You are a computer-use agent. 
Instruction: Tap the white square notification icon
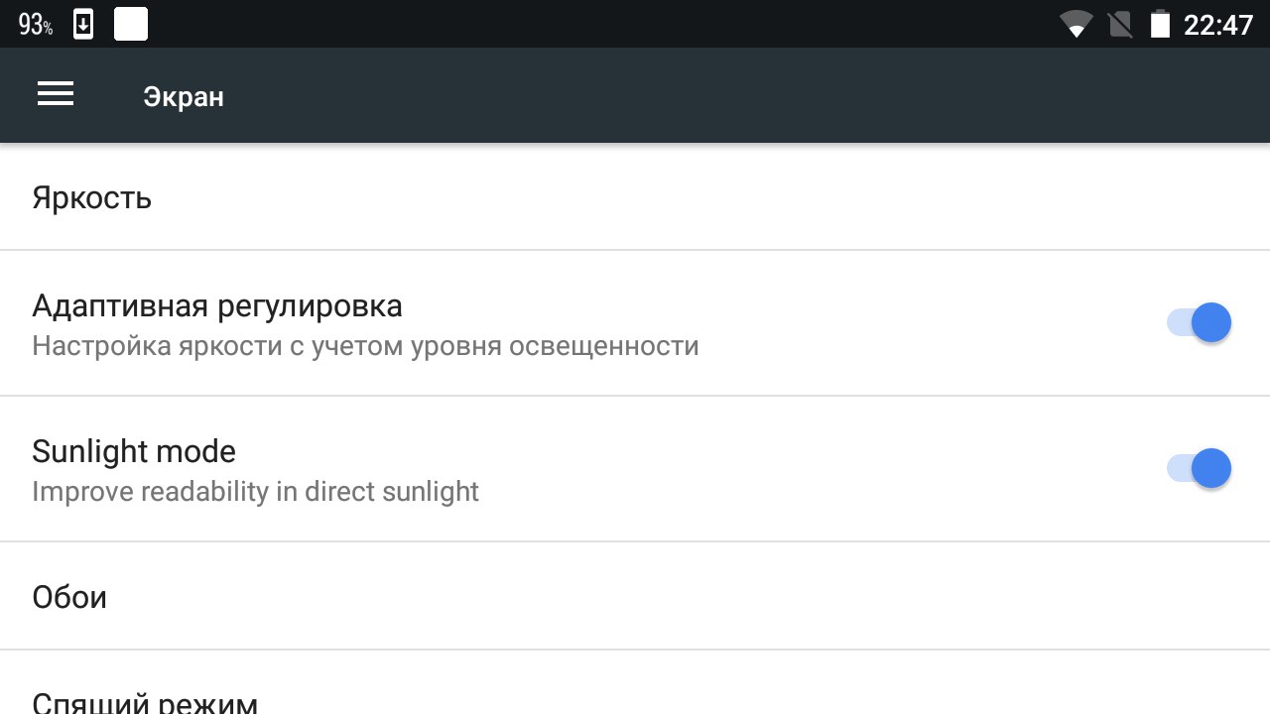click(131, 25)
